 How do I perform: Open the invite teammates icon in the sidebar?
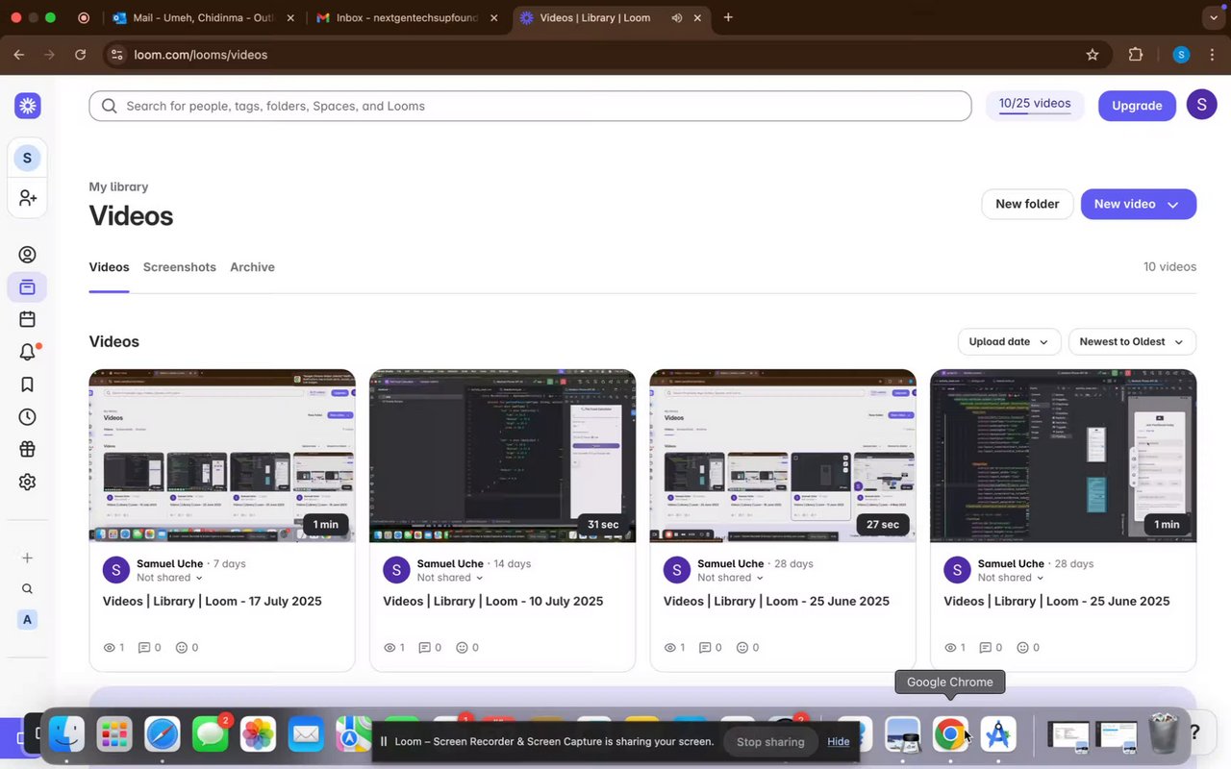point(27,198)
